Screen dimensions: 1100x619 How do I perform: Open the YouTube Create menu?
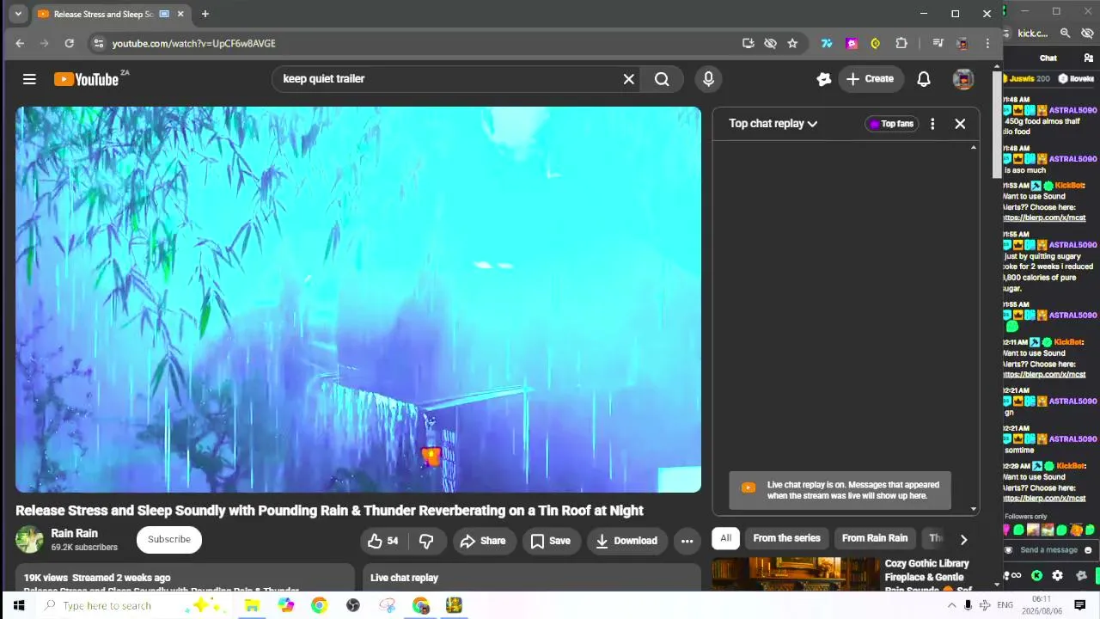tap(871, 79)
